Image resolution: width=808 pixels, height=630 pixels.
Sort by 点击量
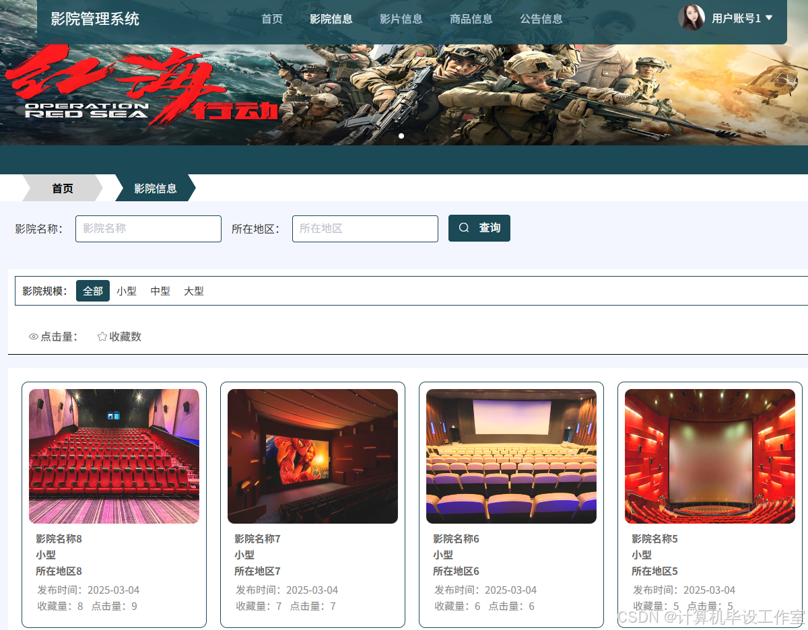pyautogui.click(x=53, y=337)
